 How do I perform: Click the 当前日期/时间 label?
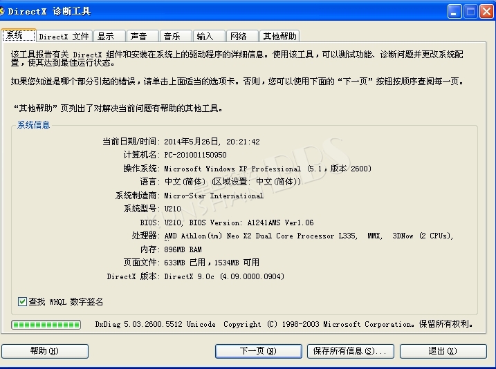tap(131, 142)
